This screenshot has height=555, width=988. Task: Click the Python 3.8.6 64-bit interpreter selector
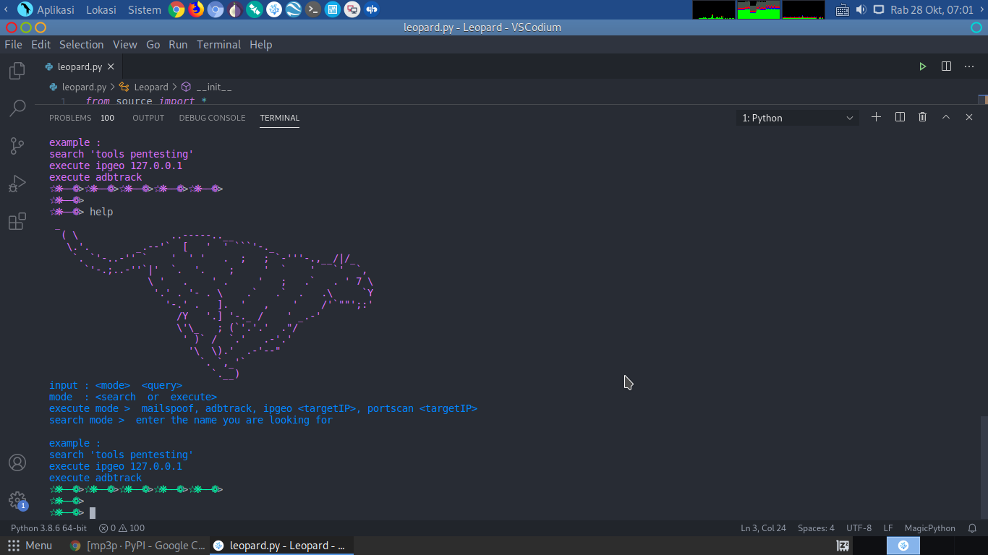click(x=48, y=528)
